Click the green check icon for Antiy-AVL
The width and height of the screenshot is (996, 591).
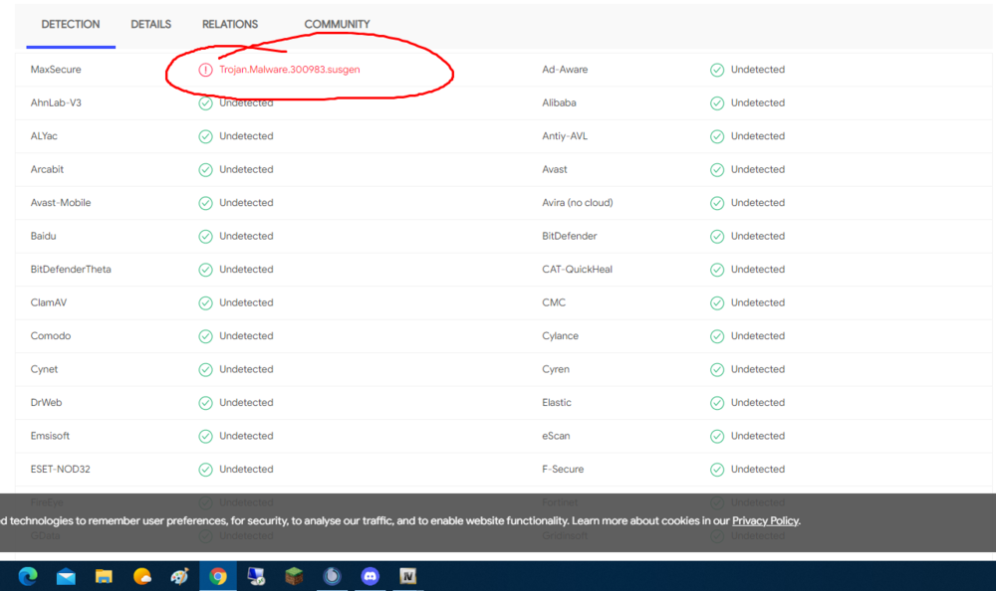[717, 136]
